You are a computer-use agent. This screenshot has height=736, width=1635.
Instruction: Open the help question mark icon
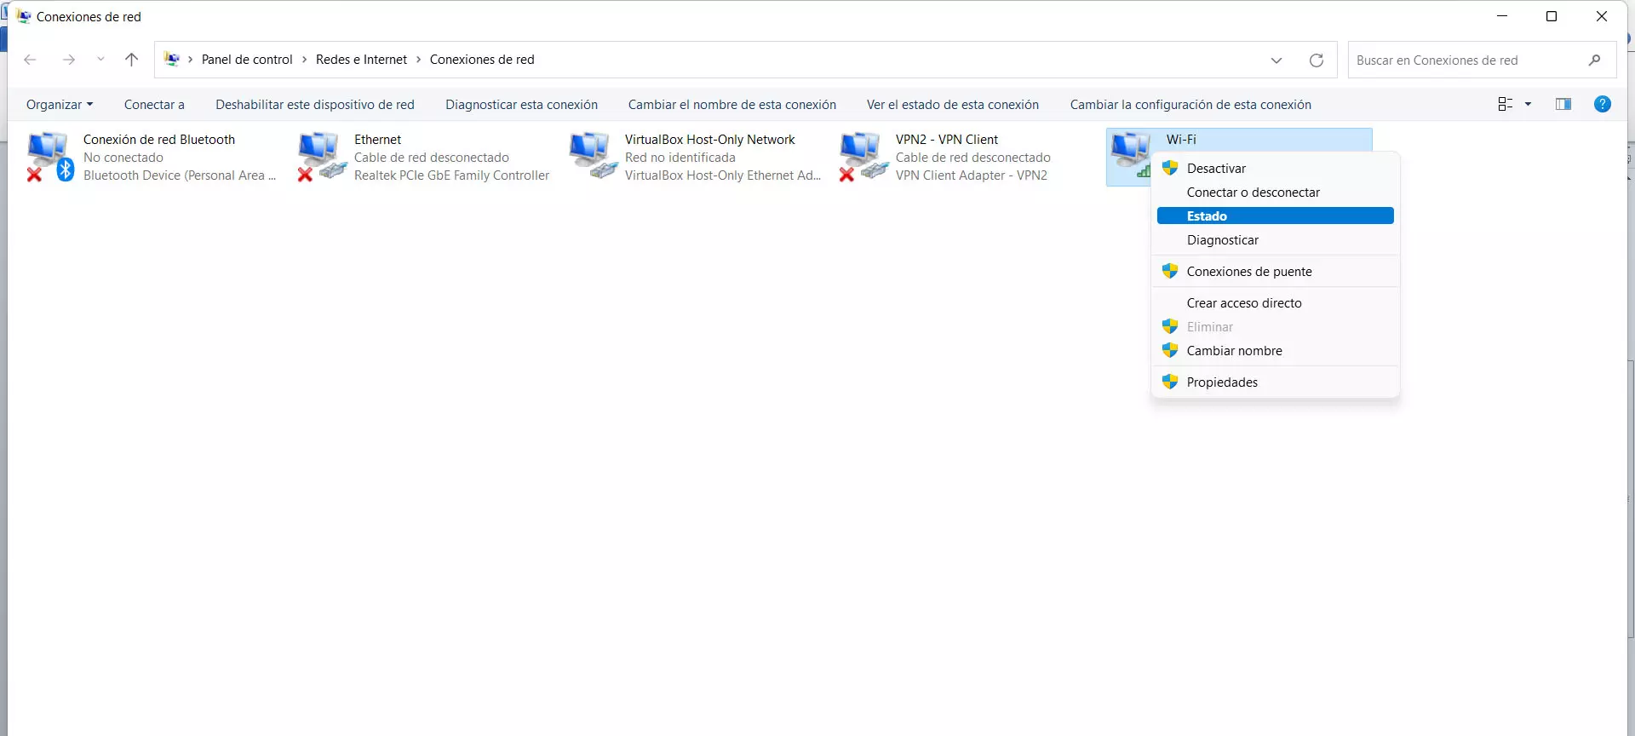(1603, 104)
